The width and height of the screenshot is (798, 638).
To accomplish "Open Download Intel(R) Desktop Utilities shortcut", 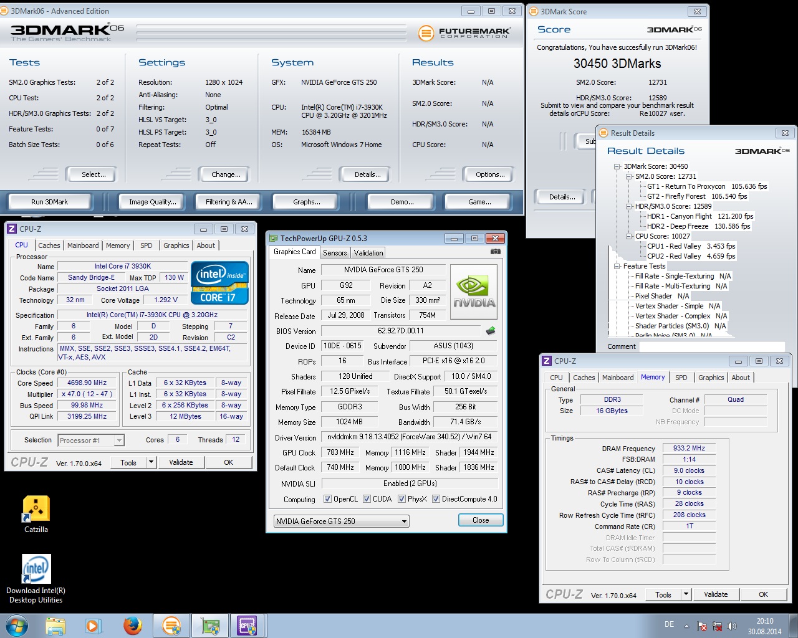I will point(36,579).
